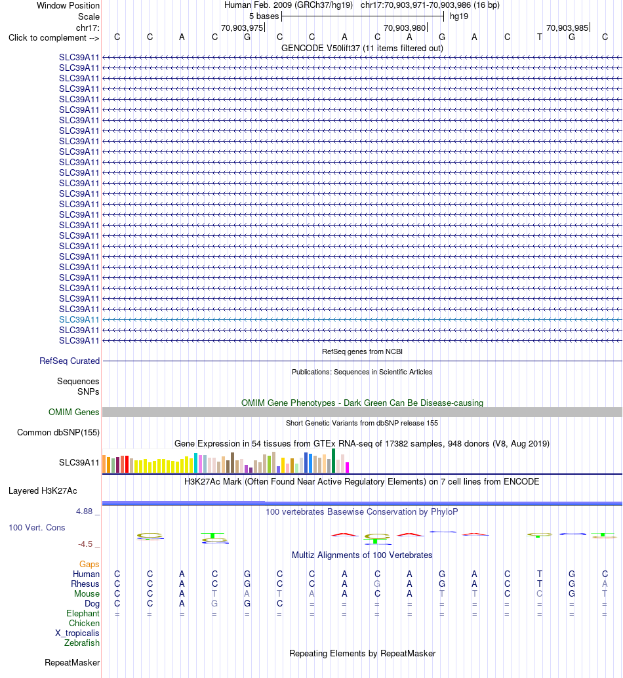Select the light-blue highlighted SLC39A11 transcript label
The height and width of the screenshot is (678, 623).
(x=79, y=320)
